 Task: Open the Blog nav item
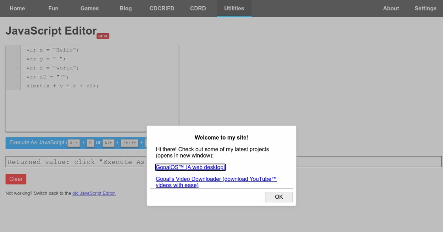(126, 8)
